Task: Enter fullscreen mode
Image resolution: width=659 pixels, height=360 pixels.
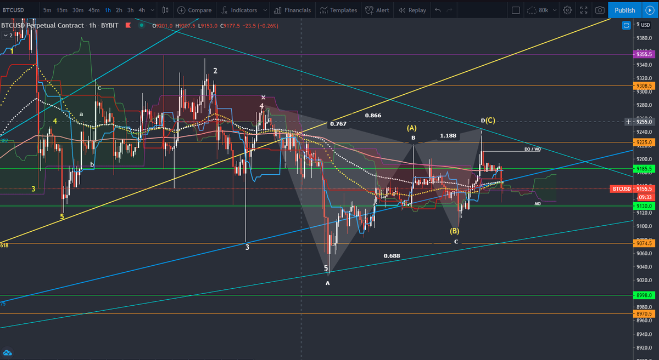Action: coord(584,10)
